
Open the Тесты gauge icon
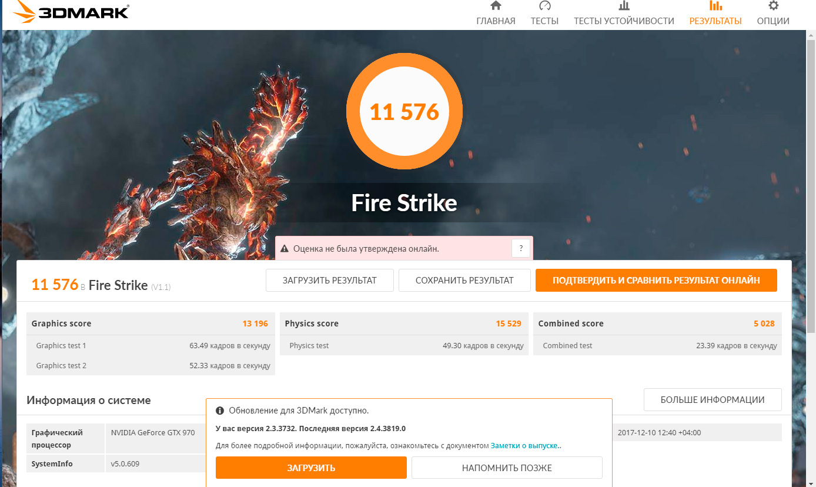tap(544, 6)
